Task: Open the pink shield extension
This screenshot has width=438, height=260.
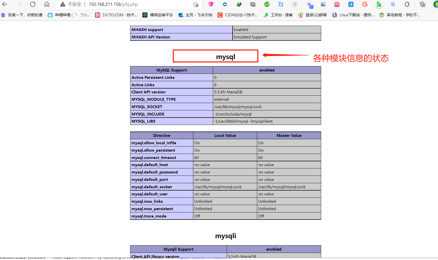Action: click(x=211, y=4)
